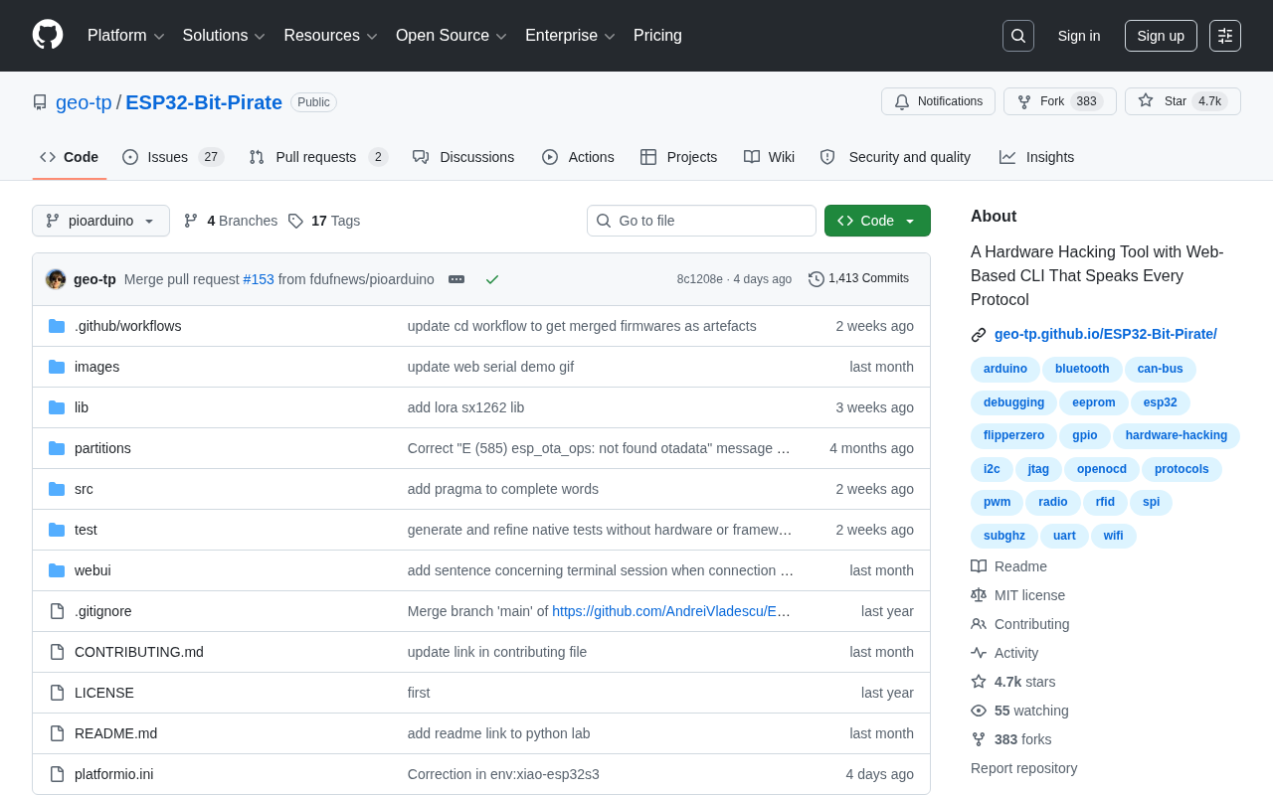The width and height of the screenshot is (1273, 795).
Task: Open README.md file
Action: 115,733
